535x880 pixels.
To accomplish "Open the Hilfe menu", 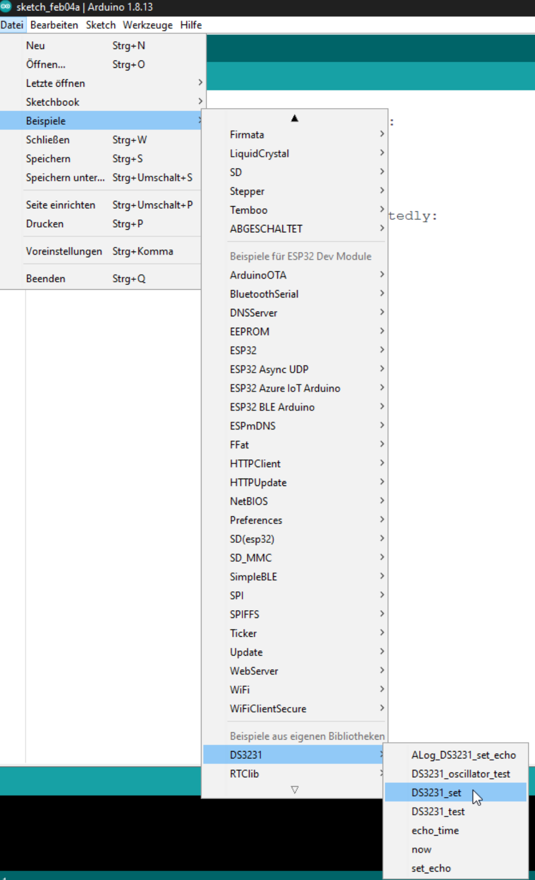I will tap(191, 25).
